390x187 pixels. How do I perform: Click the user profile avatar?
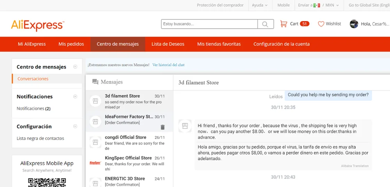[x=354, y=24]
